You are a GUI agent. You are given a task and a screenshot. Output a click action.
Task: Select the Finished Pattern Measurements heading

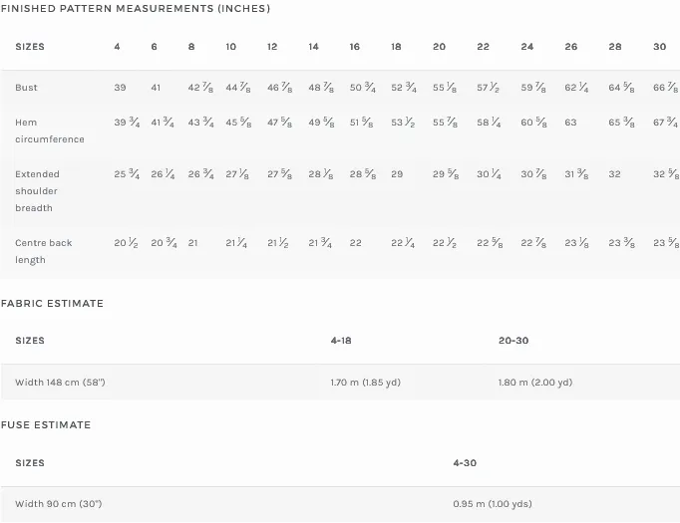(x=136, y=9)
